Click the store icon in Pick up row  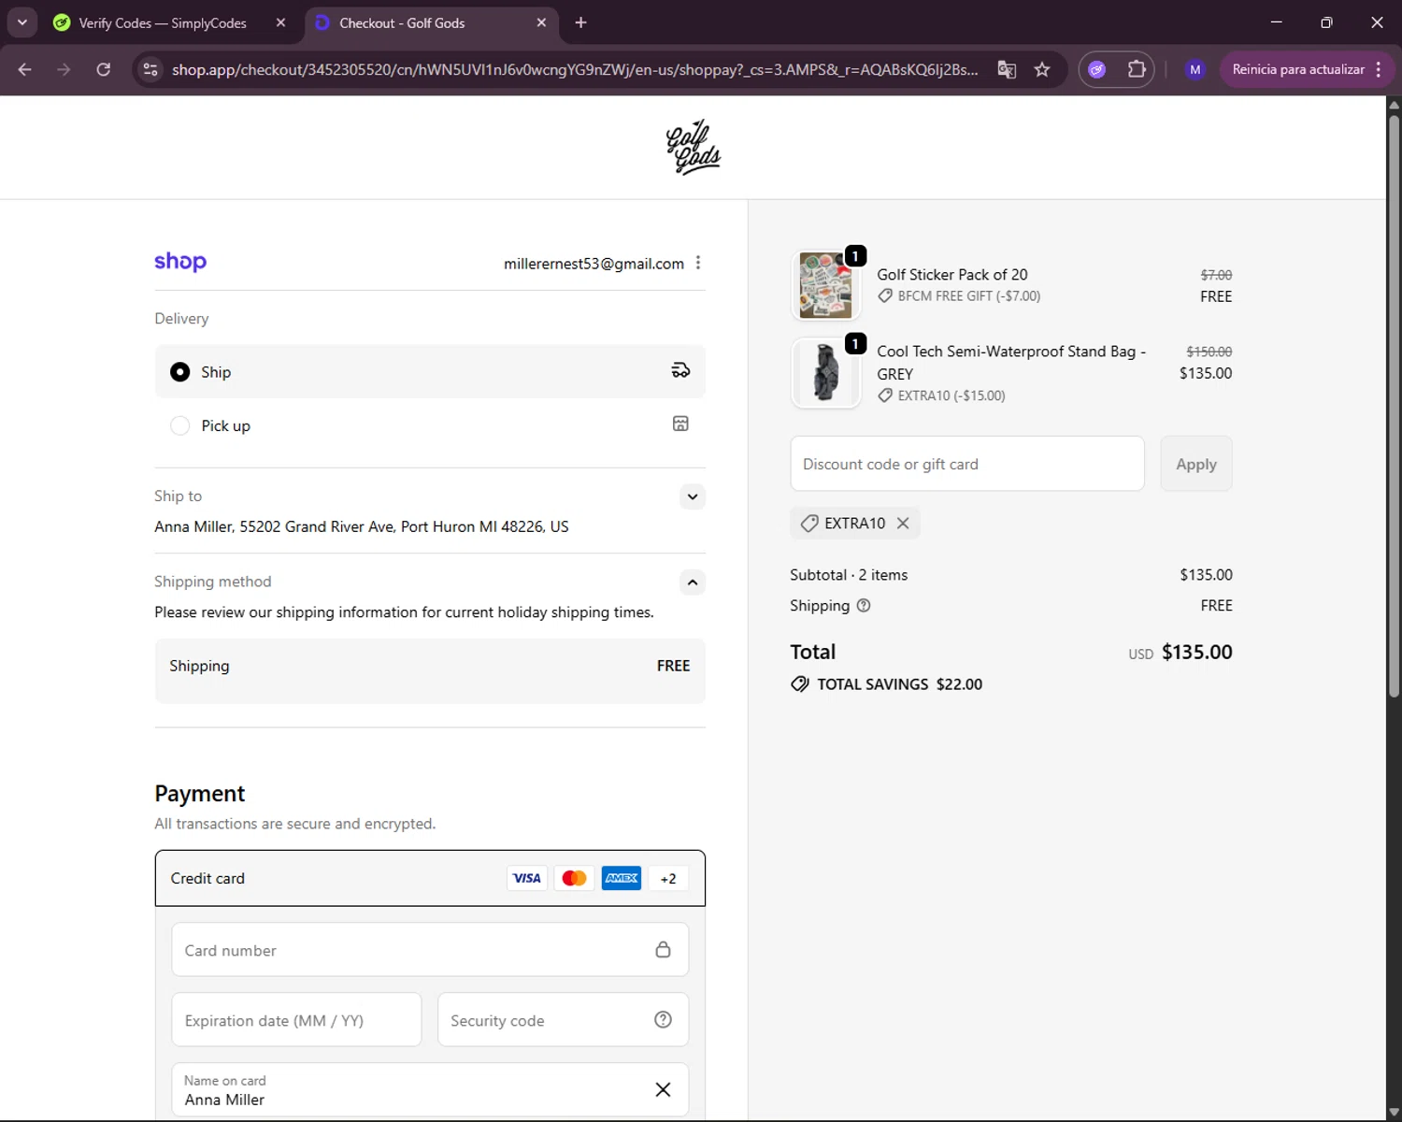(680, 424)
